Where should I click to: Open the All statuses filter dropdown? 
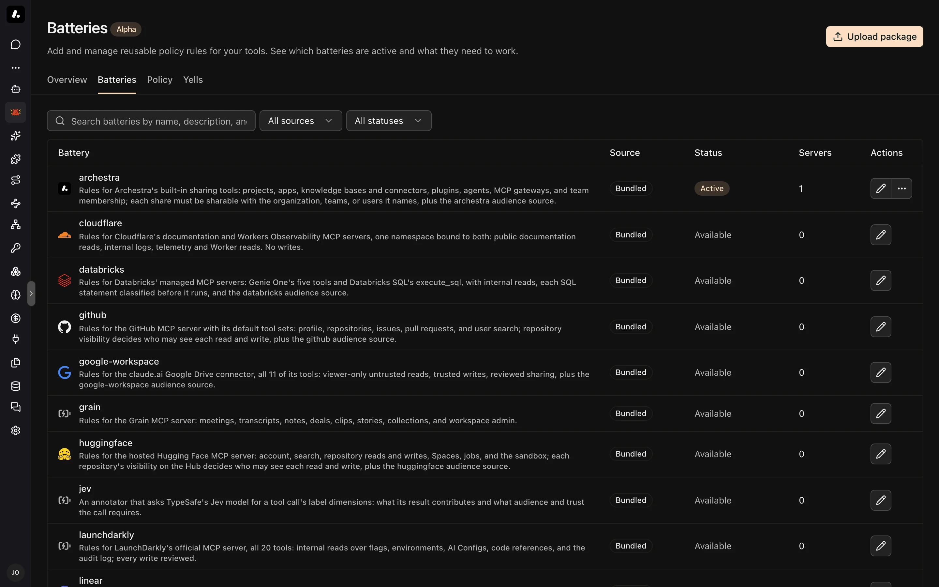click(388, 121)
